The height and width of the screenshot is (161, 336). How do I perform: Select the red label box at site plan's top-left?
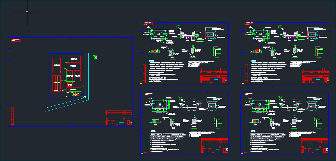click(16, 40)
